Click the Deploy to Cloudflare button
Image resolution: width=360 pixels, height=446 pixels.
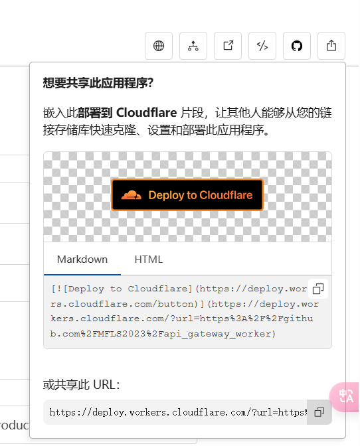[x=187, y=195]
